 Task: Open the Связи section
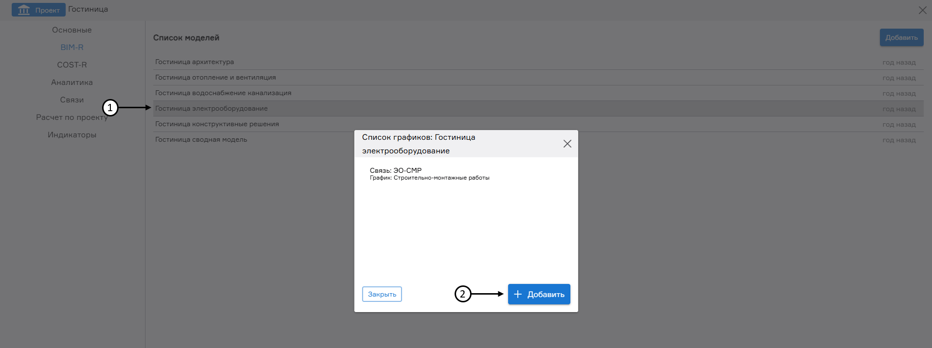pyautogui.click(x=72, y=100)
